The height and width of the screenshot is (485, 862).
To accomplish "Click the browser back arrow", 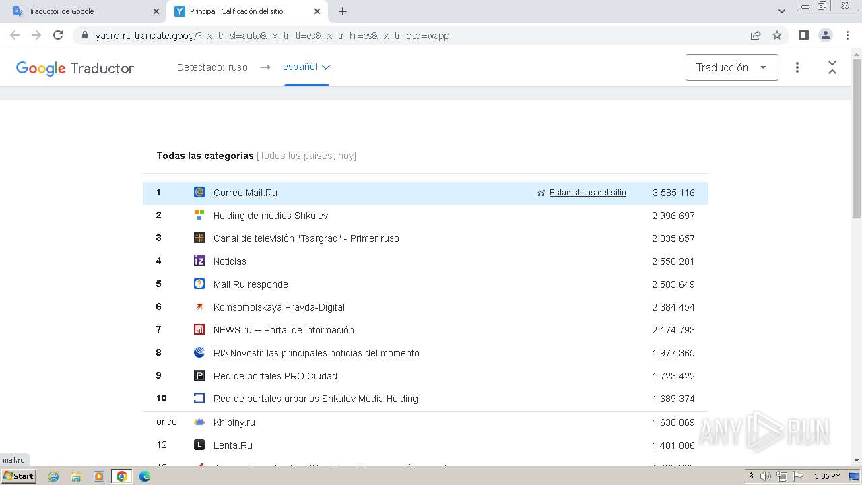I will [15, 35].
